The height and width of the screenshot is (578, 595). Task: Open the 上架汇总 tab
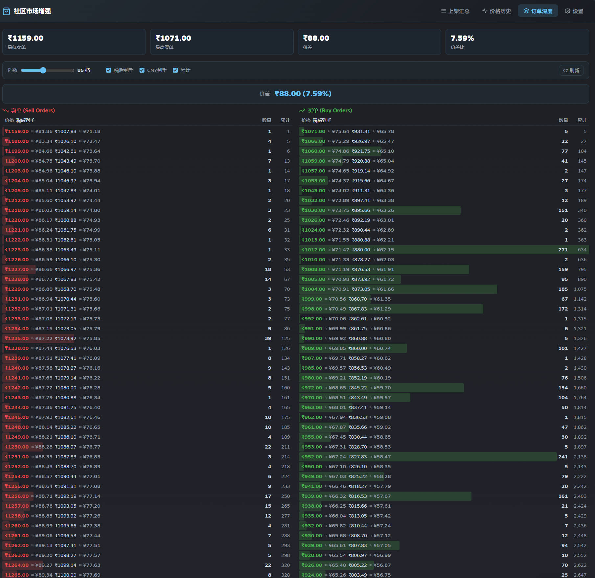[455, 11]
